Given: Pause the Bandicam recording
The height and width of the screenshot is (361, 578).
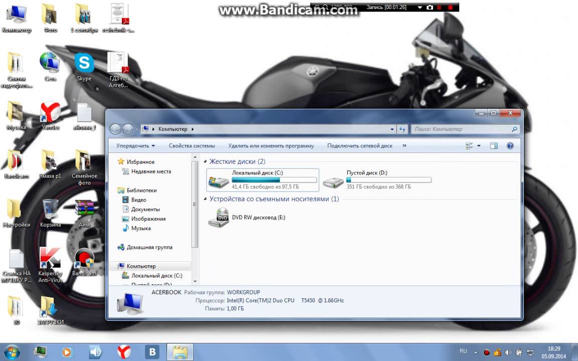Looking at the screenshot, I should (439, 8).
